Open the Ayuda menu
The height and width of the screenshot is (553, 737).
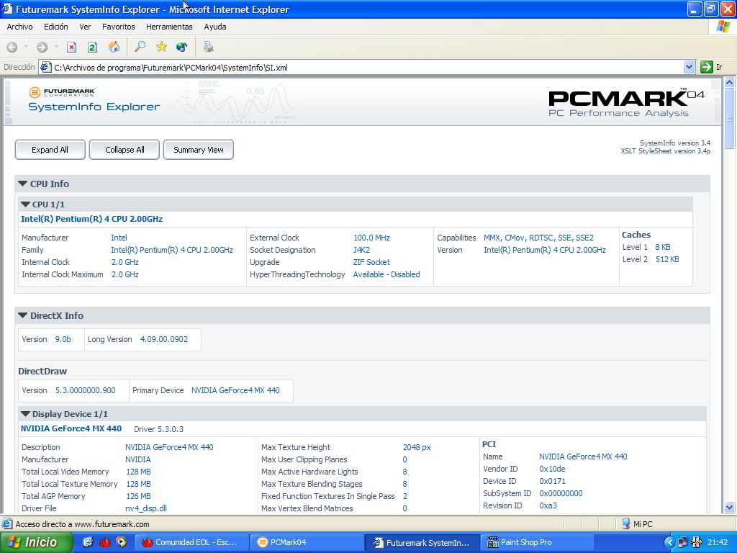pyautogui.click(x=215, y=27)
